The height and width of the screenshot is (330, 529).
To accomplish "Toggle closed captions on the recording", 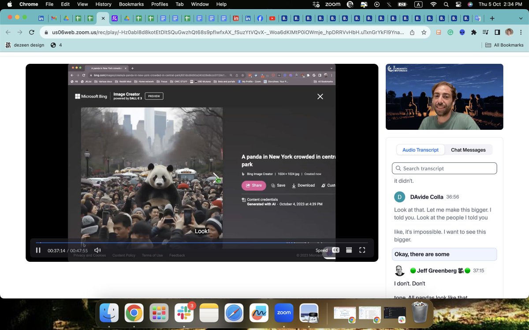I will click(x=335, y=249).
